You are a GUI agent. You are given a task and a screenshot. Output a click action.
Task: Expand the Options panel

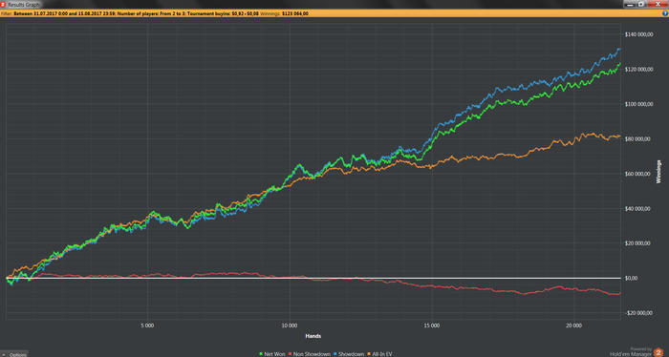14,354
